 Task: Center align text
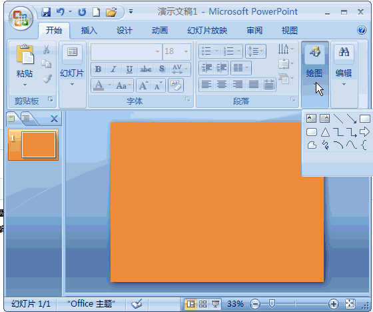coord(222,84)
